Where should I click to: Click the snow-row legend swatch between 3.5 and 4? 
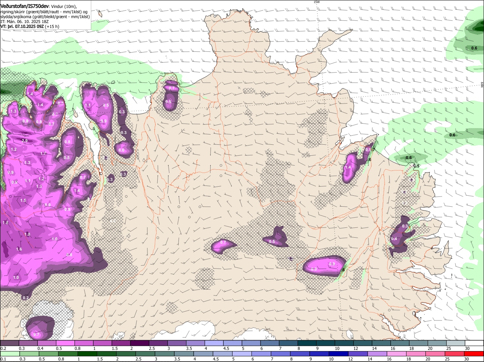click(x=195, y=343)
